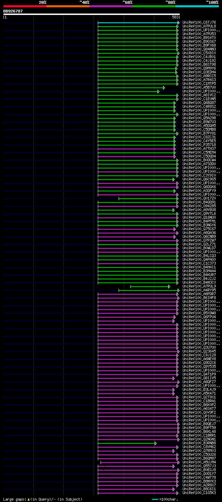Select the UniRef100_B8C6I1 entry
This screenshot has width=222, height=502.
point(199,489)
